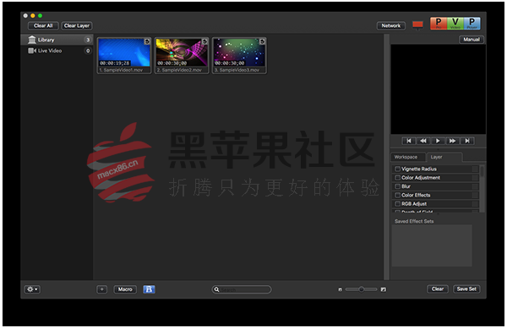Enable the Blur effect checkbox
This screenshot has width=507, height=328.
pyautogui.click(x=398, y=186)
